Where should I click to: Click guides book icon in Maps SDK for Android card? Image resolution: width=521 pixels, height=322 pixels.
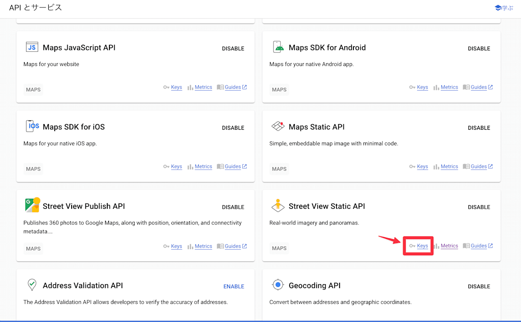pyautogui.click(x=466, y=87)
